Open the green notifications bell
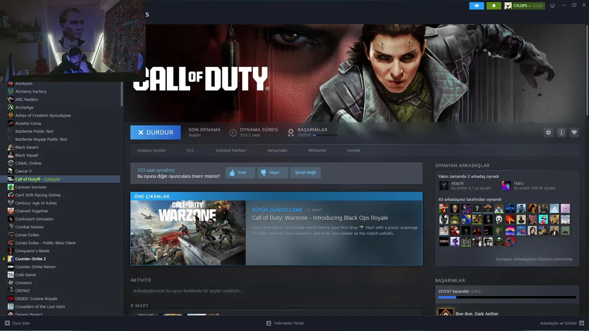This screenshot has height=331, width=589. point(494,6)
